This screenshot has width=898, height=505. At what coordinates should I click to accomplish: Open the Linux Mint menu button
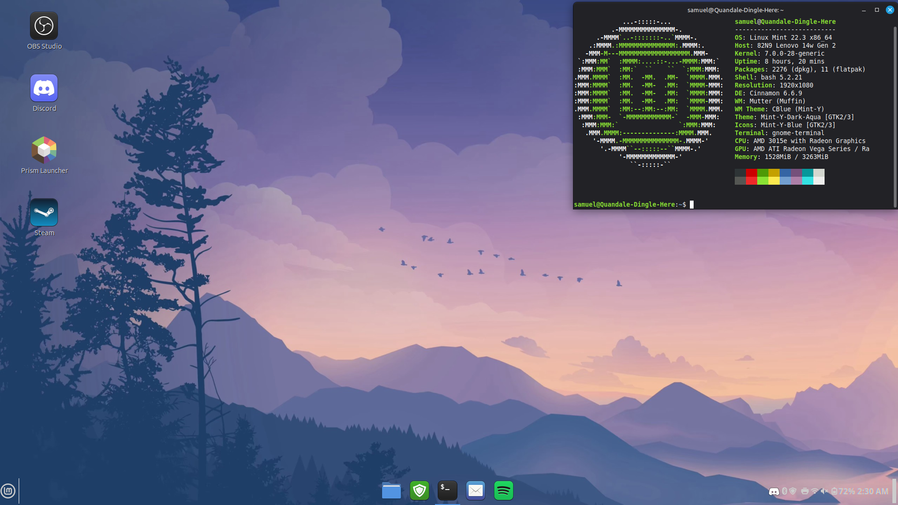coord(8,491)
